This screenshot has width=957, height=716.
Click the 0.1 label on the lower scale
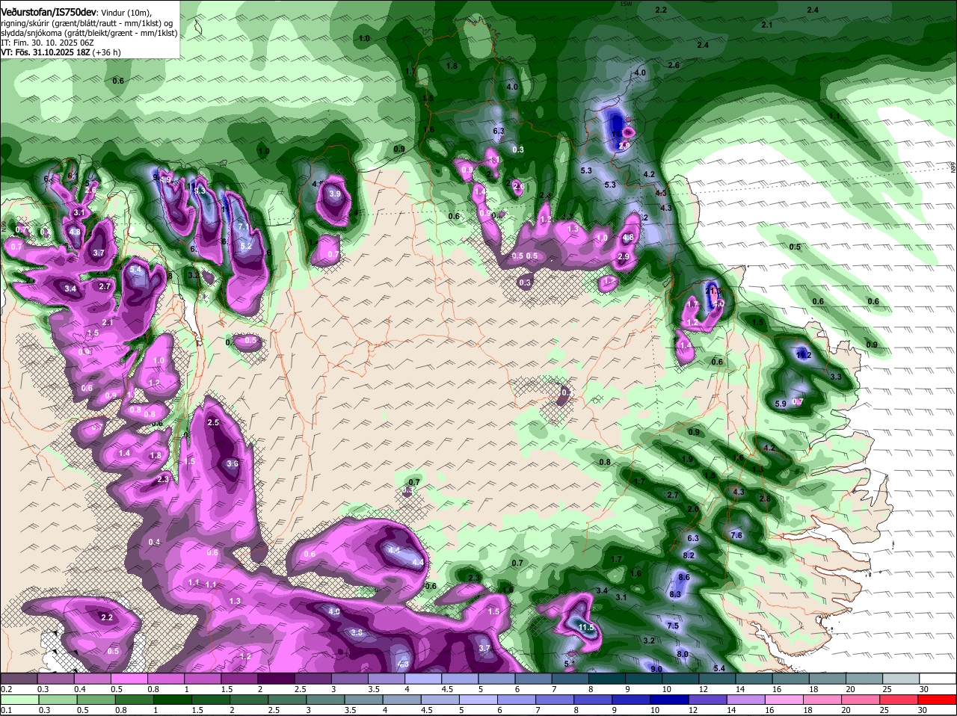(x=6, y=710)
